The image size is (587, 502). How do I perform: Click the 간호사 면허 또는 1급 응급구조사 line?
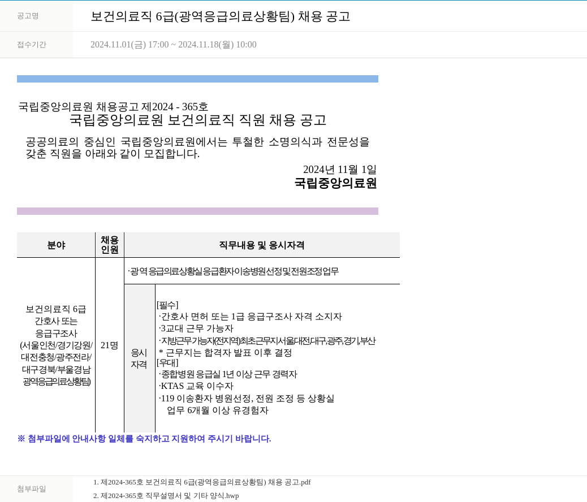(250, 317)
